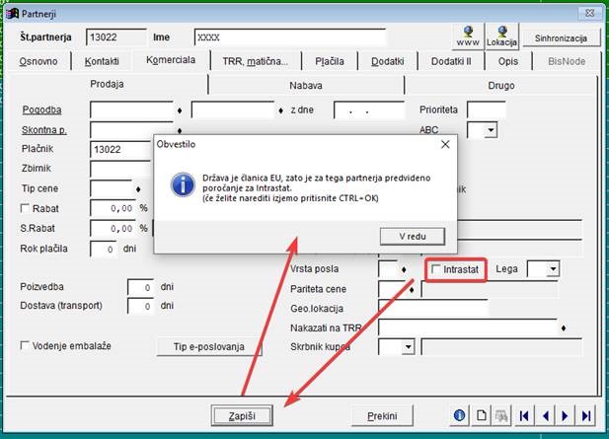Image resolution: width=609 pixels, height=439 pixels.
Task: Open the Lokacija location icon button
Action: click(501, 37)
